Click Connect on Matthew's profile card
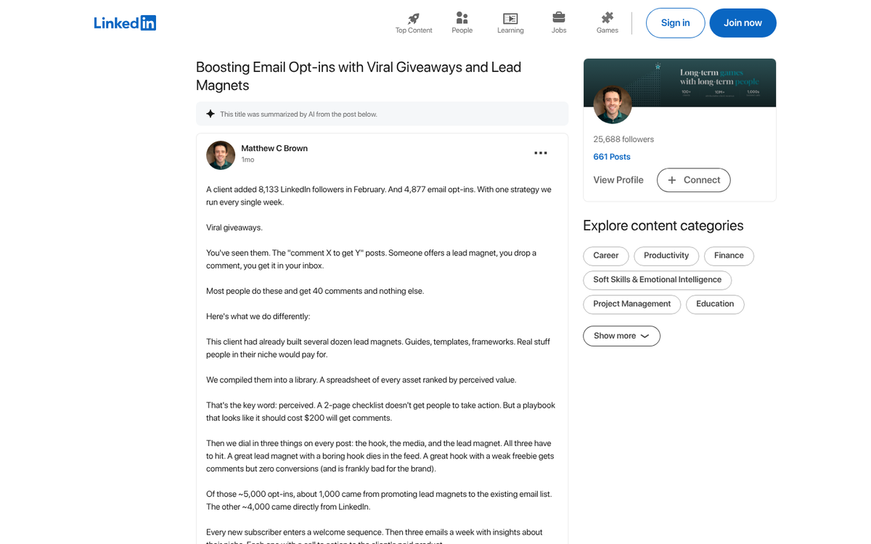 tap(693, 180)
